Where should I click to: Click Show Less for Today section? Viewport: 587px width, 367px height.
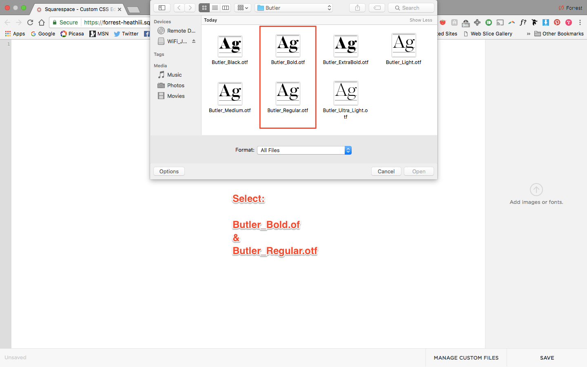pos(421,20)
